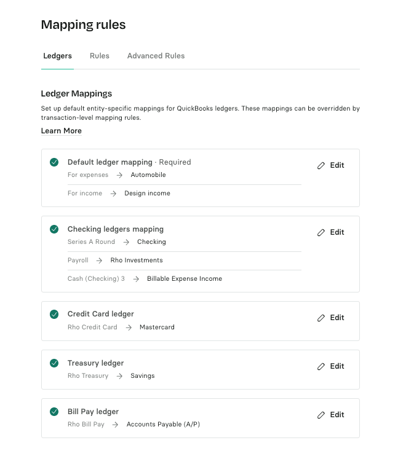Click the pencil icon for Checking ledgers mapping
Viewport: 398px width, 459px height.
pyautogui.click(x=320, y=233)
